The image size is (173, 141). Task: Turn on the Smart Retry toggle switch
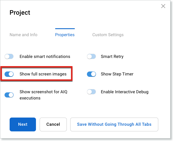91,57
